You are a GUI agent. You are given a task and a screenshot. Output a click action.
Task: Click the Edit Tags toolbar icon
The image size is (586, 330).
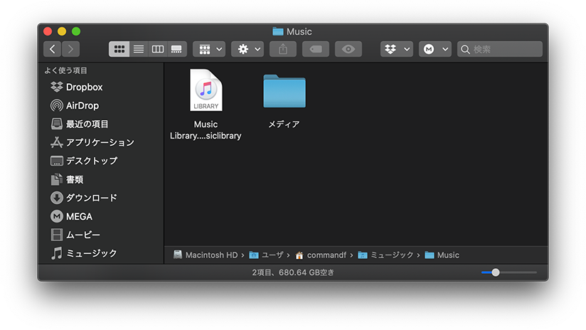point(315,49)
